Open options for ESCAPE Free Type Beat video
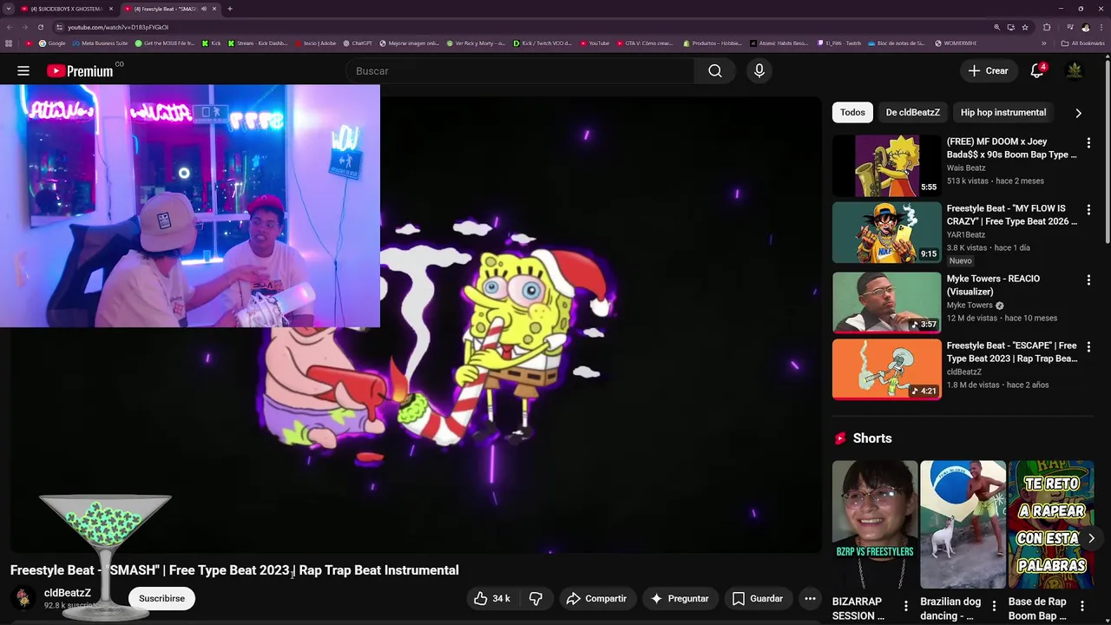Viewport: 1111px width, 625px height. coord(1088,346)
